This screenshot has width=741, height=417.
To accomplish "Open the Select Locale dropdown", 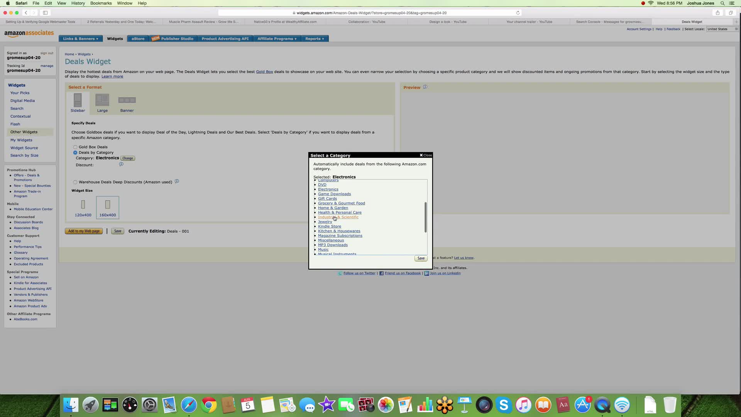I will [x=722, y=29].
